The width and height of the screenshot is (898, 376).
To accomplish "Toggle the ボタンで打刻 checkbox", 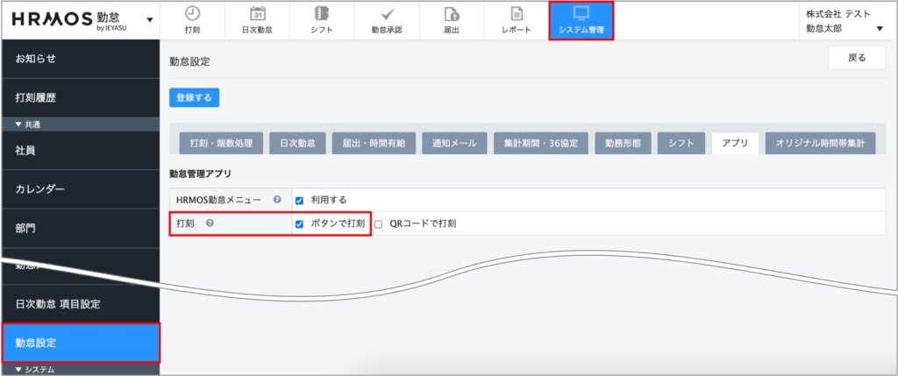I will click(x=299, y=223).
